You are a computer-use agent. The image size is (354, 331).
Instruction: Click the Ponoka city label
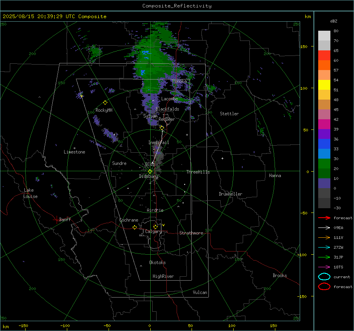coord(179,81)
